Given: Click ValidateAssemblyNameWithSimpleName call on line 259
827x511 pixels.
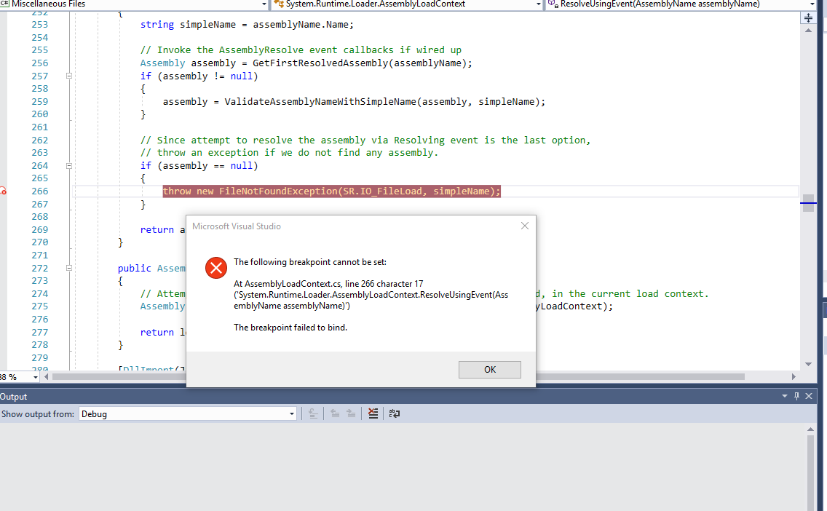Looking at the screenshot, I should [x=320, y=102].
